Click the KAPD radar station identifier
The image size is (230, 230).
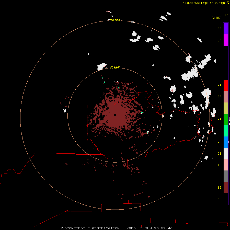(131, 228)
